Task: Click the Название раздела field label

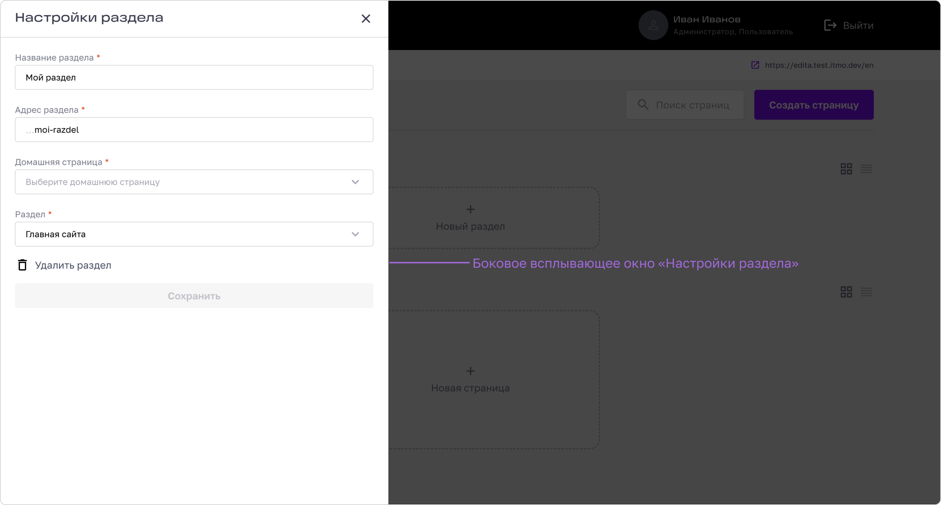Action: [54, 58]
